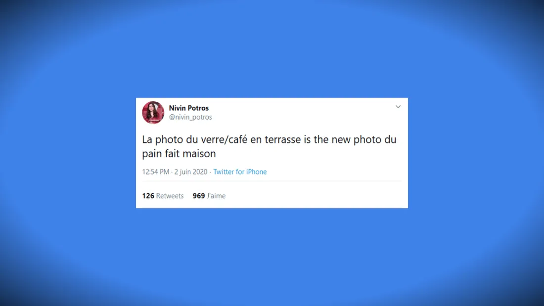
Task: View the 126 Retweets list
Action: click(163, 196)
